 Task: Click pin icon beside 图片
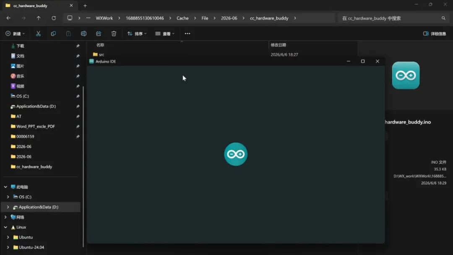(78, 66)
